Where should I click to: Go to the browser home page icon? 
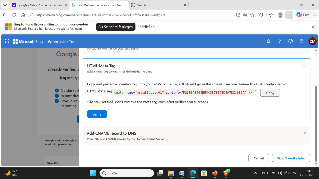(23, 15)
